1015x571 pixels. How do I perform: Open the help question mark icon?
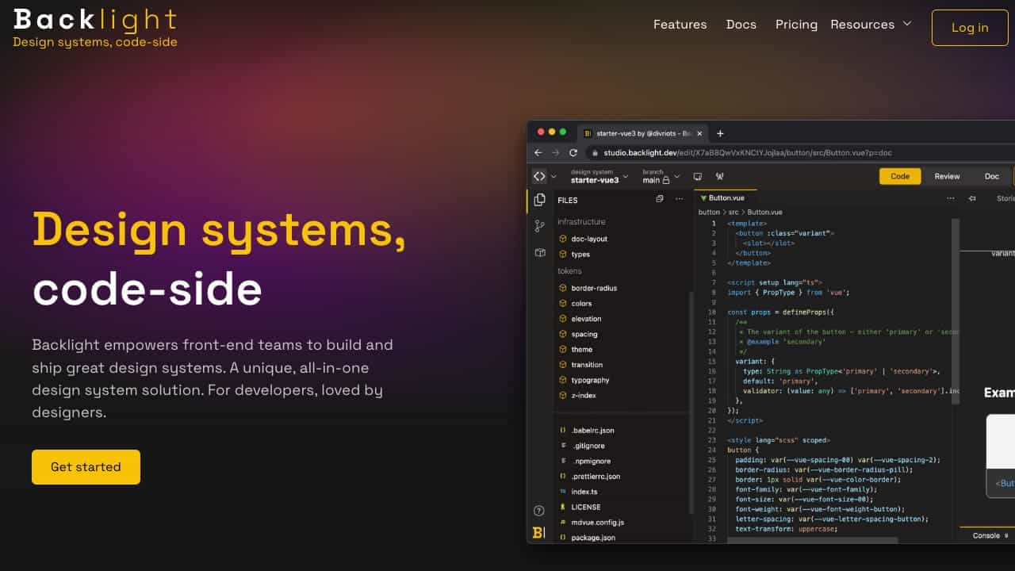[x=539, y=511]
